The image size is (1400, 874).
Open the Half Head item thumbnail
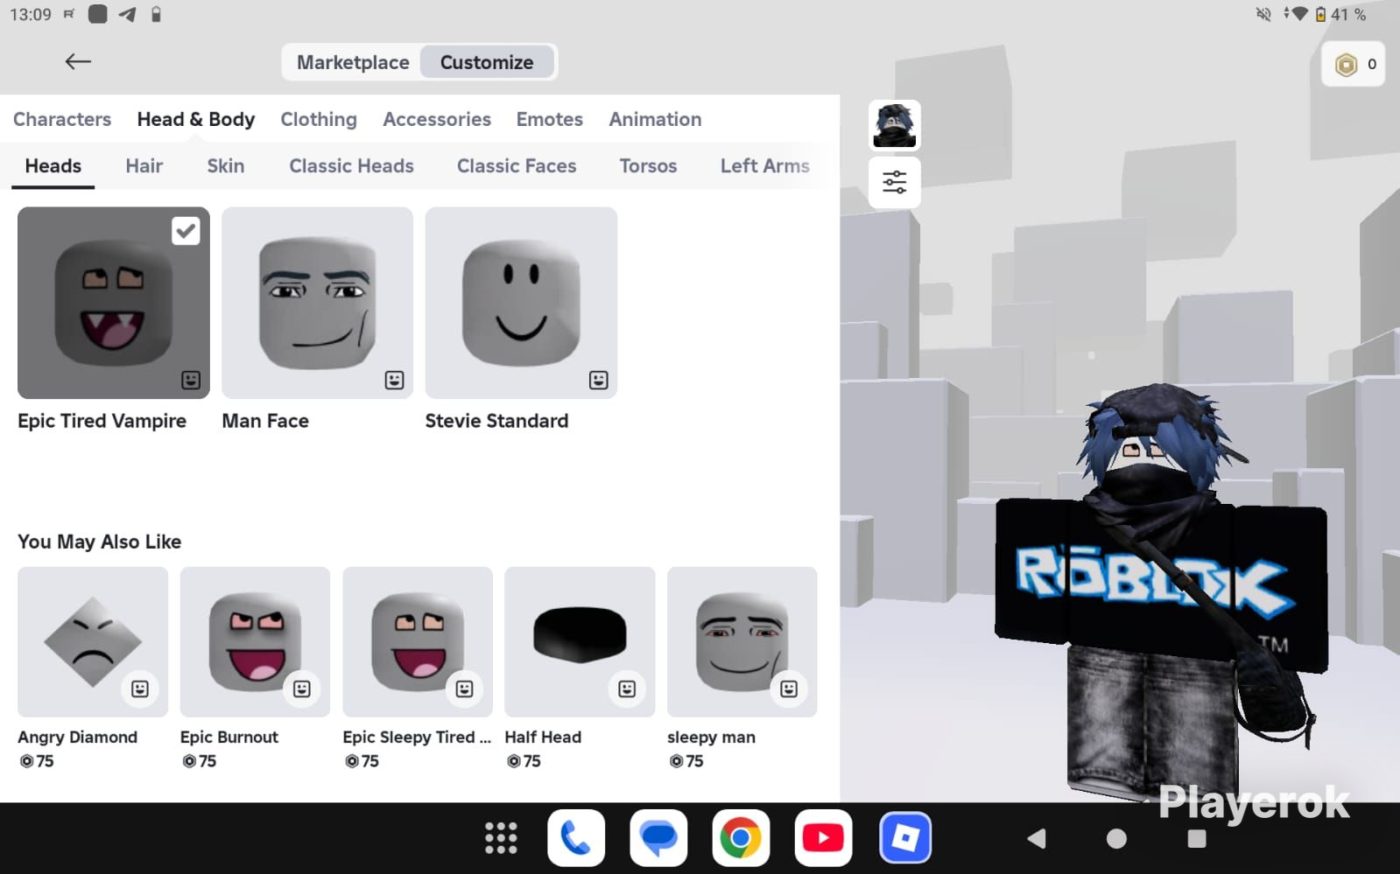(580, 642)
